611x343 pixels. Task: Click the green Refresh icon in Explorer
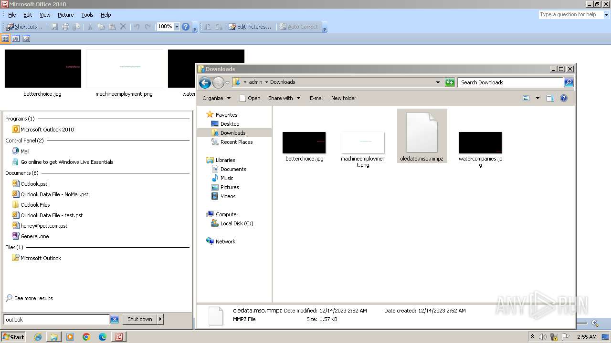click(450, 82)
